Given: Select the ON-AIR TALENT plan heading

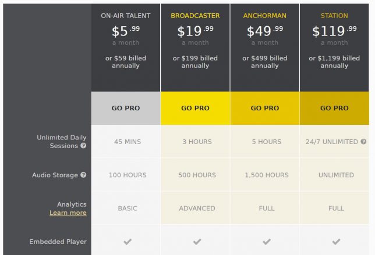Looking at the screenshot, I should [126, 16].
